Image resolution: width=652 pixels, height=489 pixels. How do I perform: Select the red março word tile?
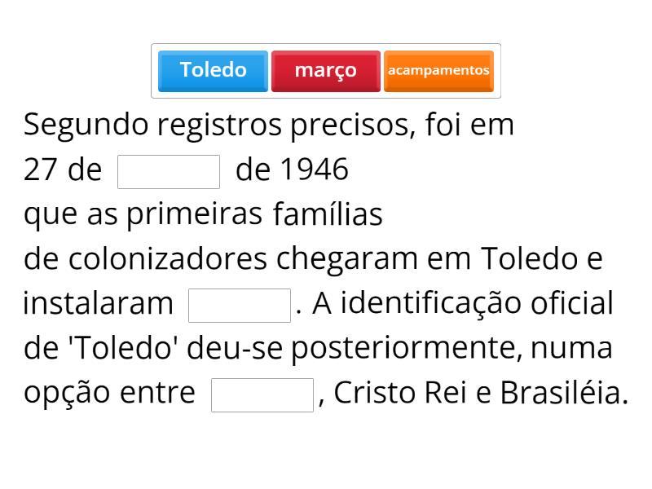click(325, 70)
